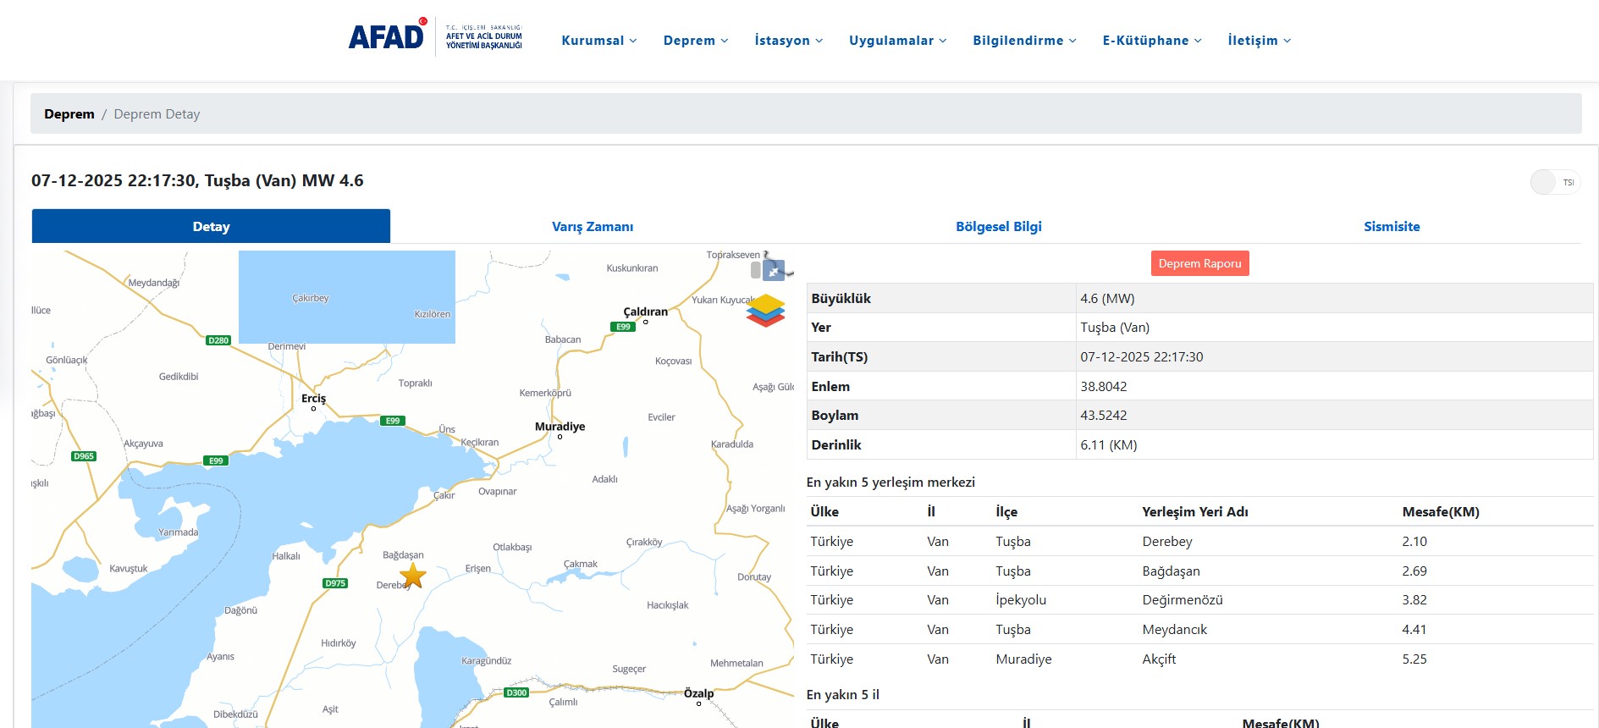
Task: Open the map layers selector icon
Action: pyautogui.click(x=765, y=310)
